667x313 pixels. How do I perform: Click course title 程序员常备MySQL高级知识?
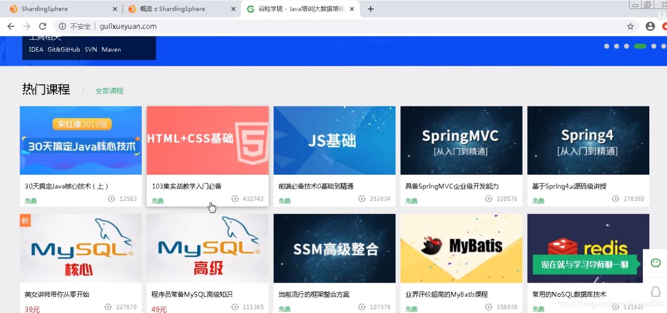pos(192,294)
